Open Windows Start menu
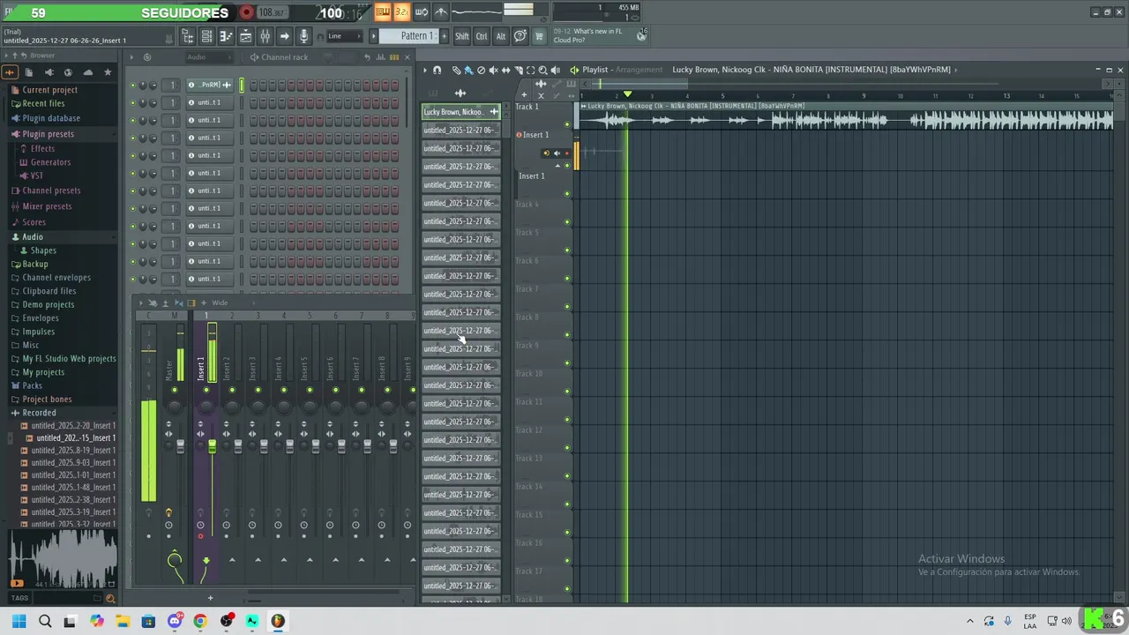Viewport: 1129px width, 635px height. [19, 621]
